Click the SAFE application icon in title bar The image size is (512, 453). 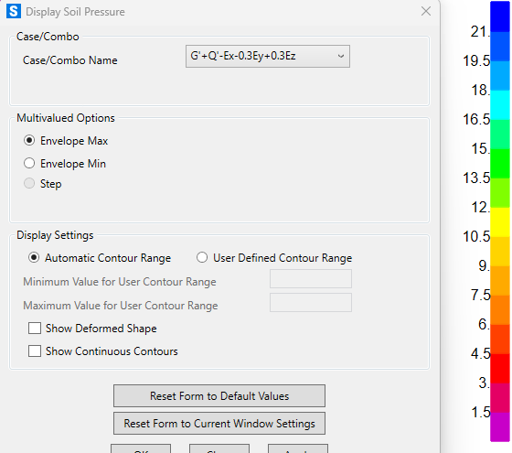[14, 11]
